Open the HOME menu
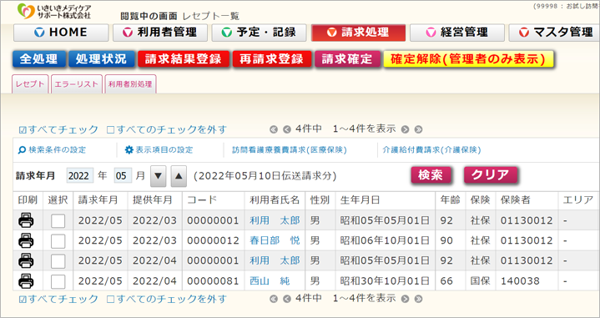600x318 pixels. point(61,33)
